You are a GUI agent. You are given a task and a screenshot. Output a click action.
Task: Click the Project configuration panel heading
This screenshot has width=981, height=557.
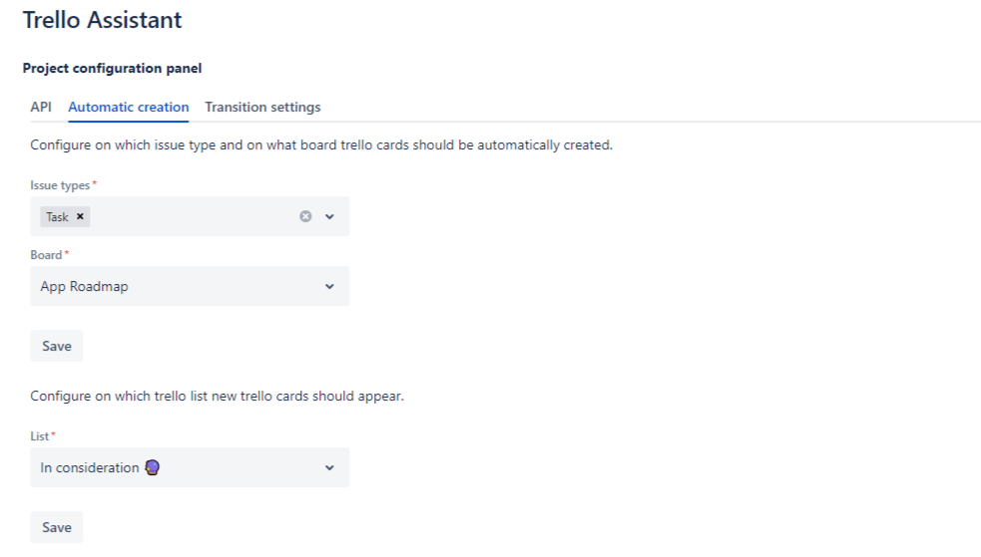[x=112, y=69]
